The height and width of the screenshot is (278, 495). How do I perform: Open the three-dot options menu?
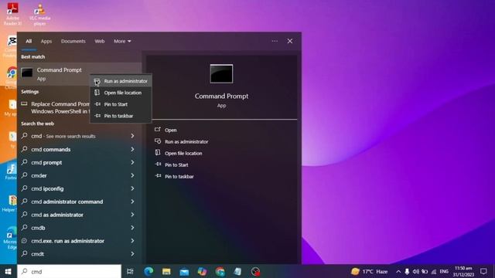tap(275, 41)
